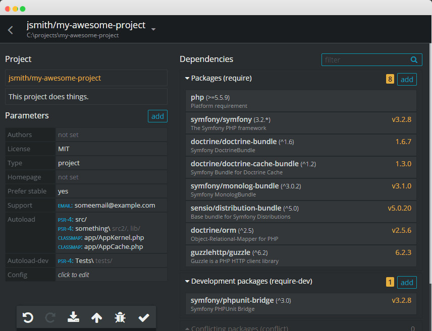Click the greyed-out redo icon
This screenshot has height=331, width=432.
tap(50, 317)
